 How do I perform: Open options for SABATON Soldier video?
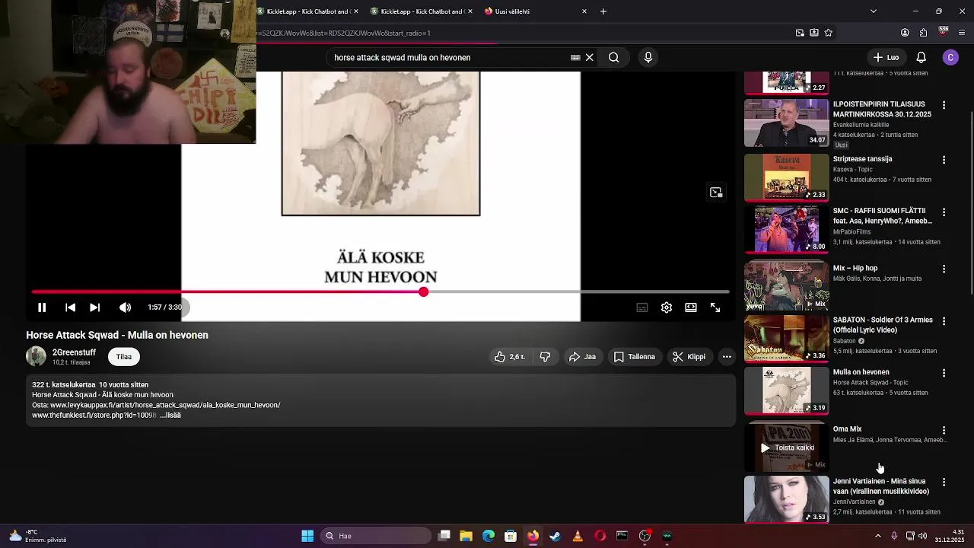(944, 321)
